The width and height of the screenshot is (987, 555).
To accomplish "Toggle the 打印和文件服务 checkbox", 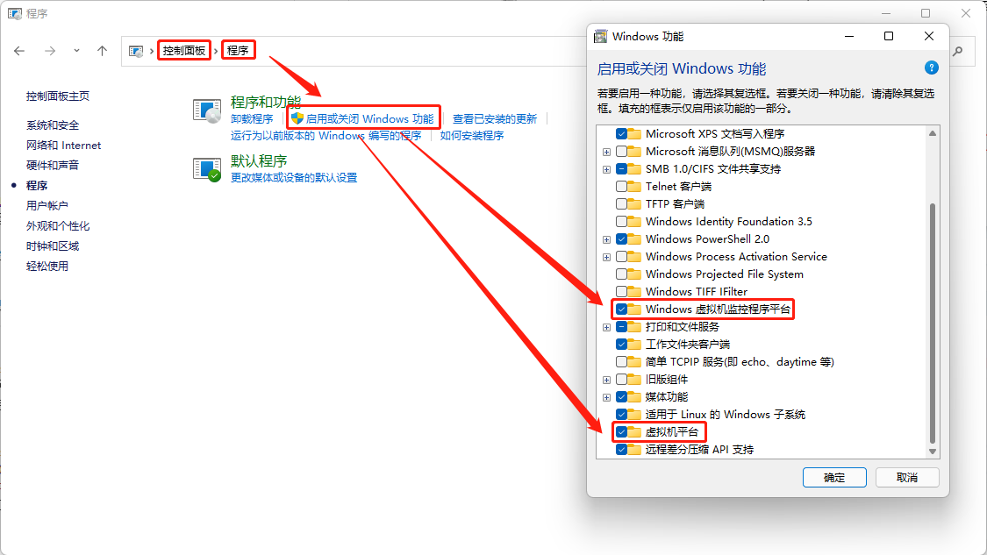I will click(x=621, y=327).
